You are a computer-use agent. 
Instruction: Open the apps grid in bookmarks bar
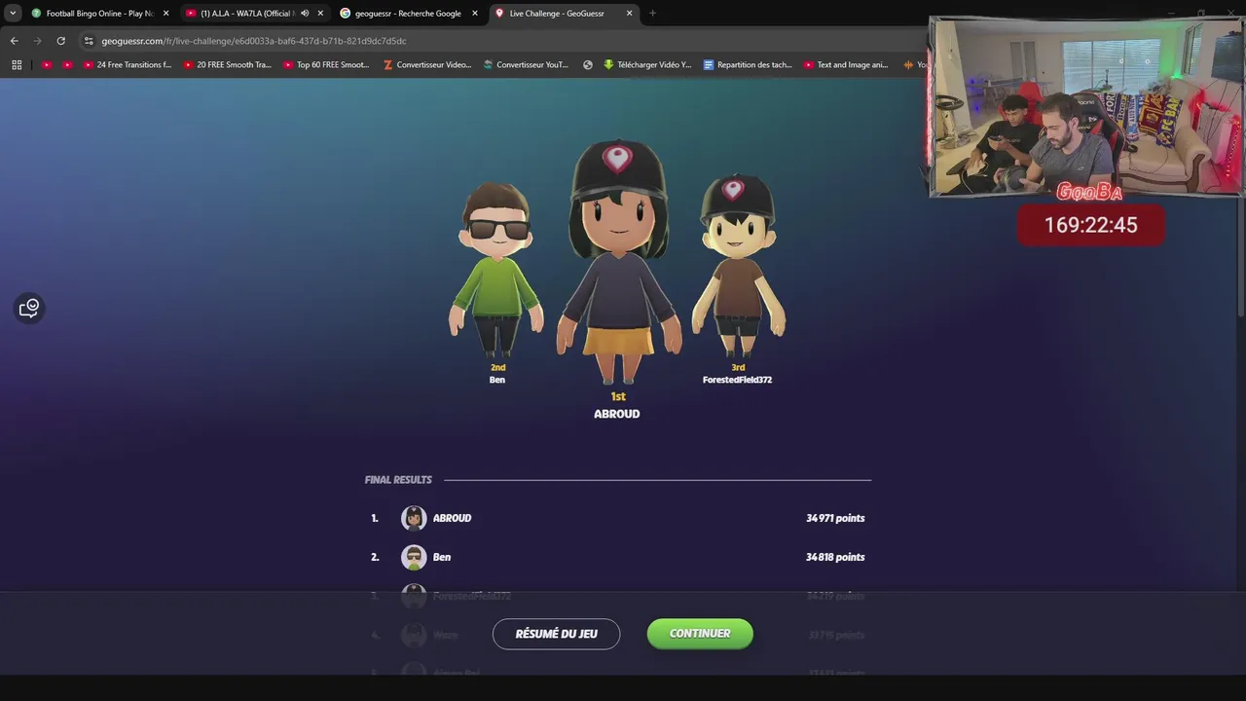[17, 65]
